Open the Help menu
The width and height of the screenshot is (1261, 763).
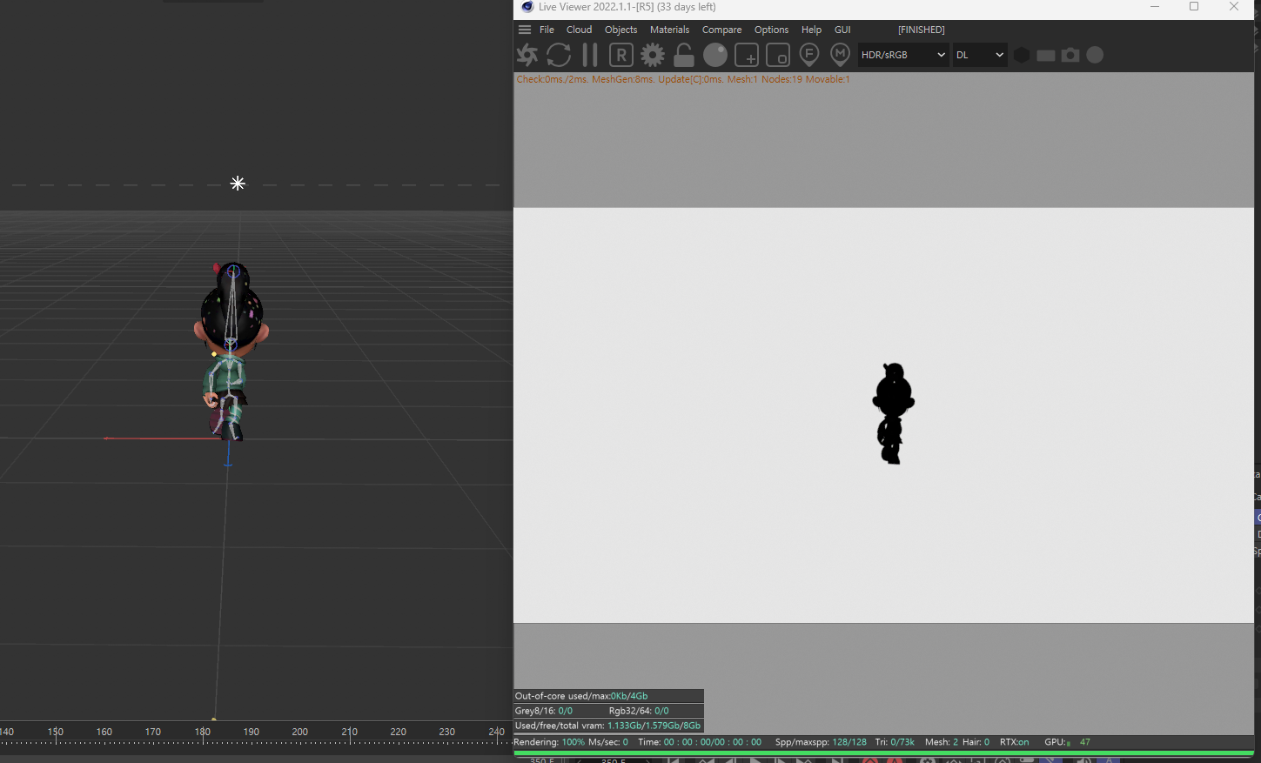click(811, 30)
